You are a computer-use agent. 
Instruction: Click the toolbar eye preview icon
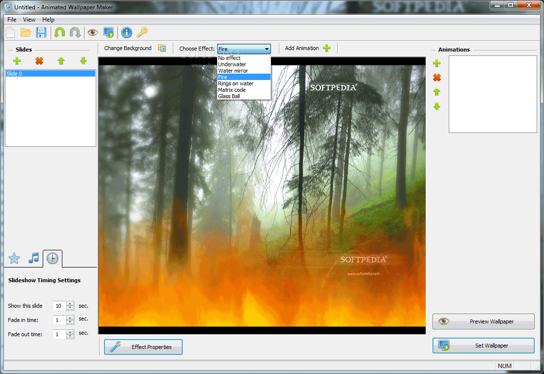point(92,33)
